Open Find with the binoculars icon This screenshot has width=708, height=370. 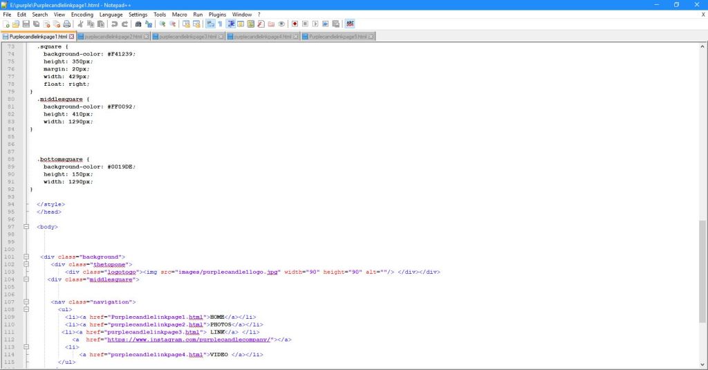[x=138, y=24]
